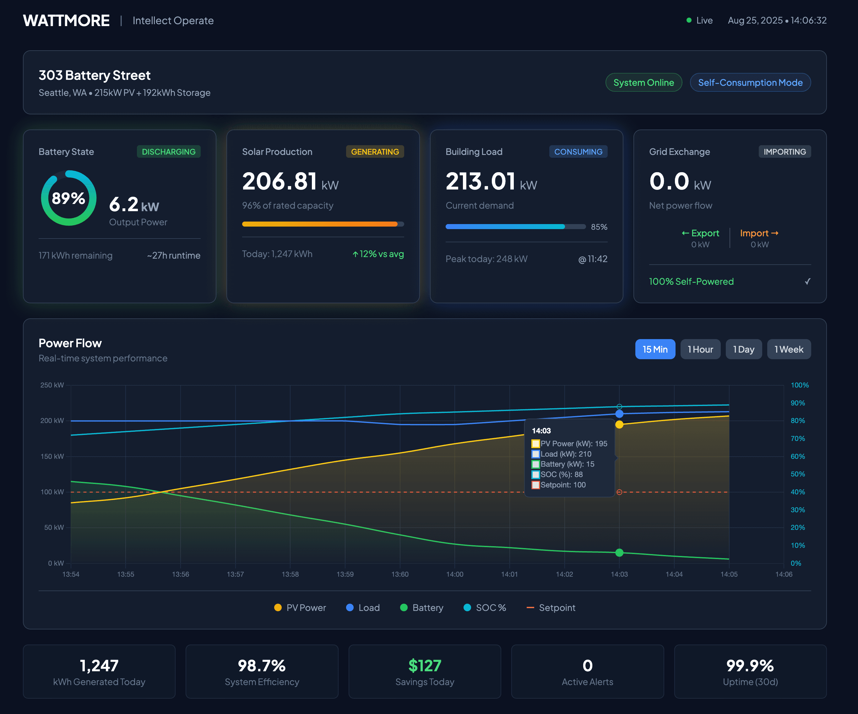
Task: Toggle the DISCHARGING badge on Battery State
Action: 168,152
